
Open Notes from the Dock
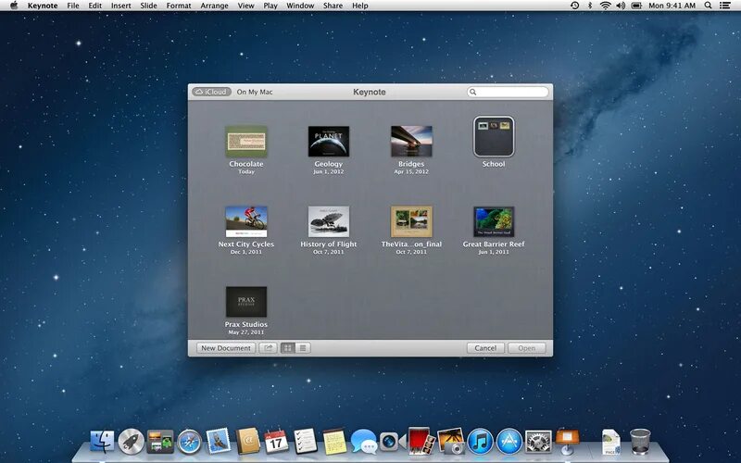pyautogui.click(x=334, y=442)
